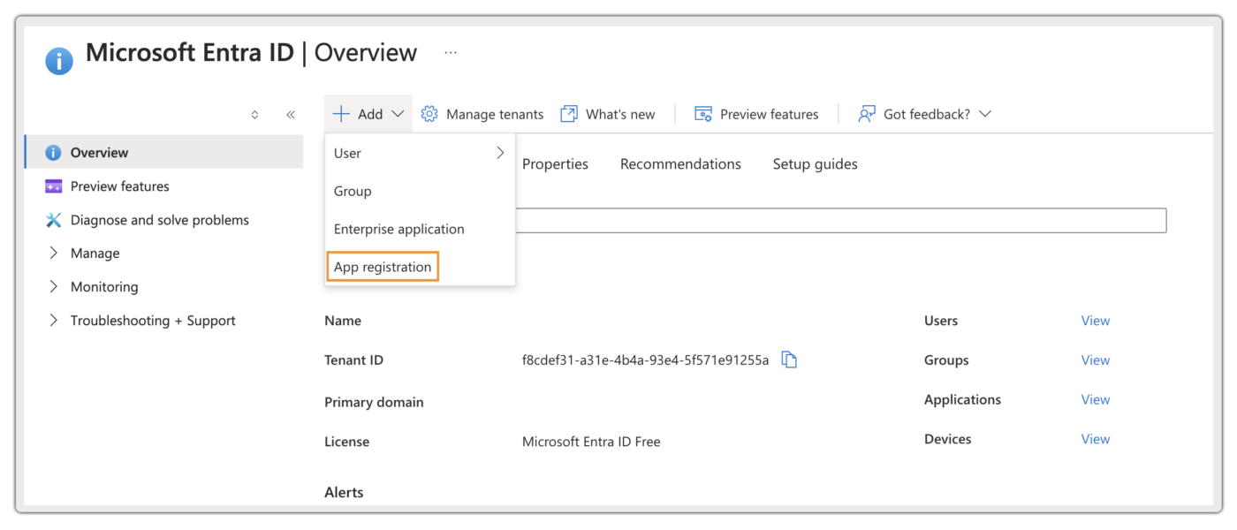Image resolution: width=1237 pixels, height=530 pixels.
Task: Select User in the Add menu
Action: [x=420, y=153]
